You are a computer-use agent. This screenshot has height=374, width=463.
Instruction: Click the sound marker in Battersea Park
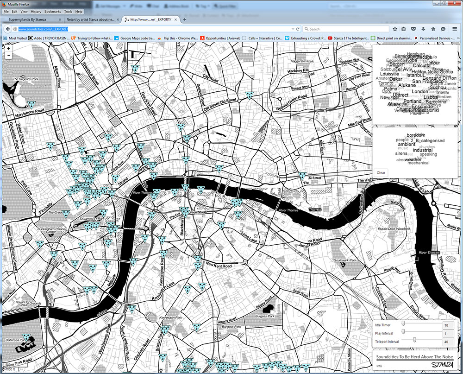(26, 337)
